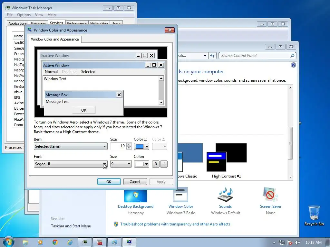The height and width of the screenshot is (247, 330).
Task: Click the shield icon beside Troubleshoot link
Action: click(x=116, y=224)
